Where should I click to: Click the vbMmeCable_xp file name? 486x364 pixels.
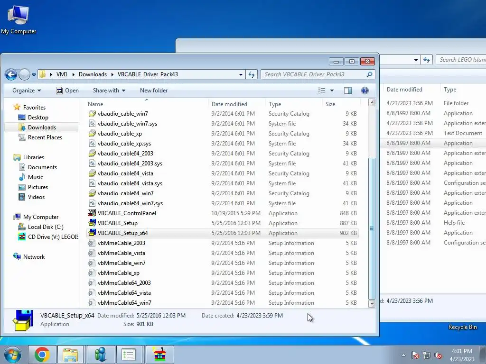click(x=118, y=273)
